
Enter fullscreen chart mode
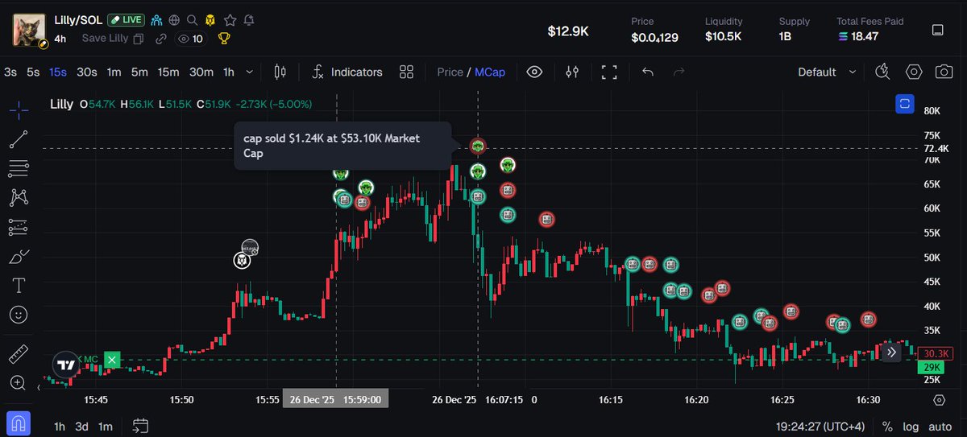pos(609,72)
